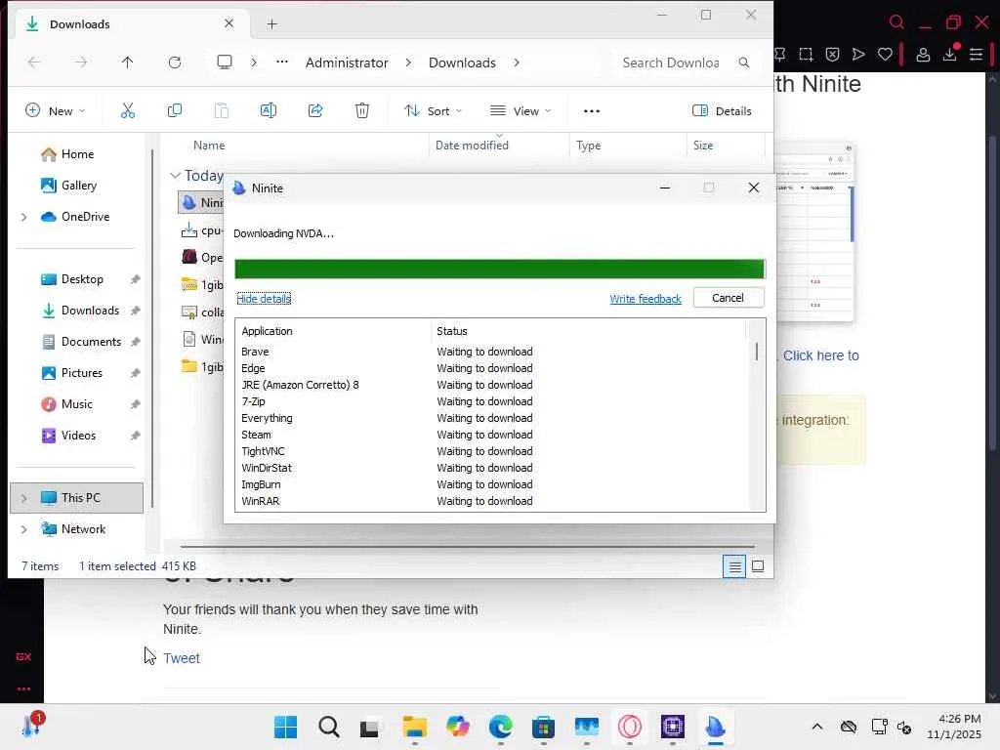
Task: Show hidden system tray icons
Action: coord(817,727)
